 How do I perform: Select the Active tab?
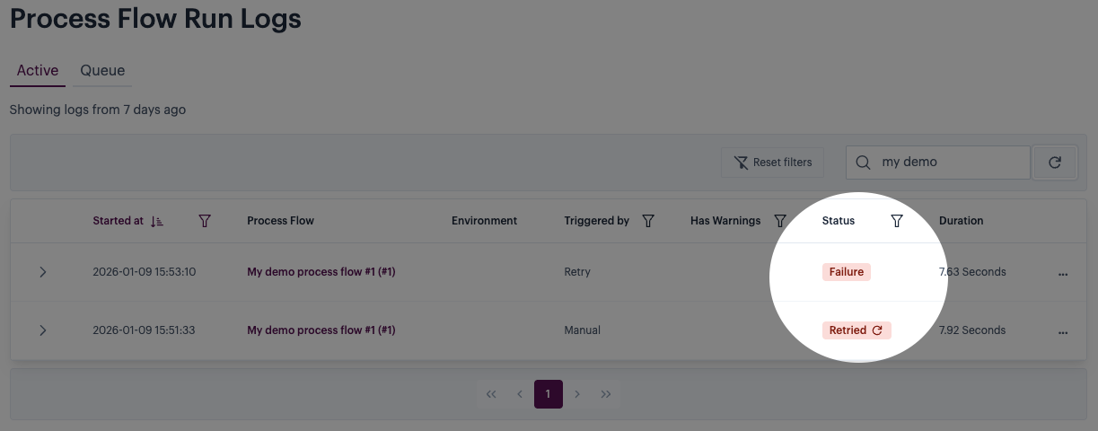tap(38, 71)
